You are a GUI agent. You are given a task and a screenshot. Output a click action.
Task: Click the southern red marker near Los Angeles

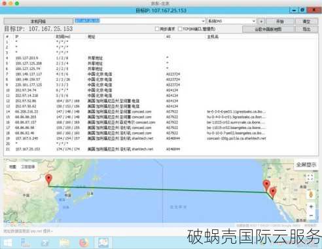273,193
